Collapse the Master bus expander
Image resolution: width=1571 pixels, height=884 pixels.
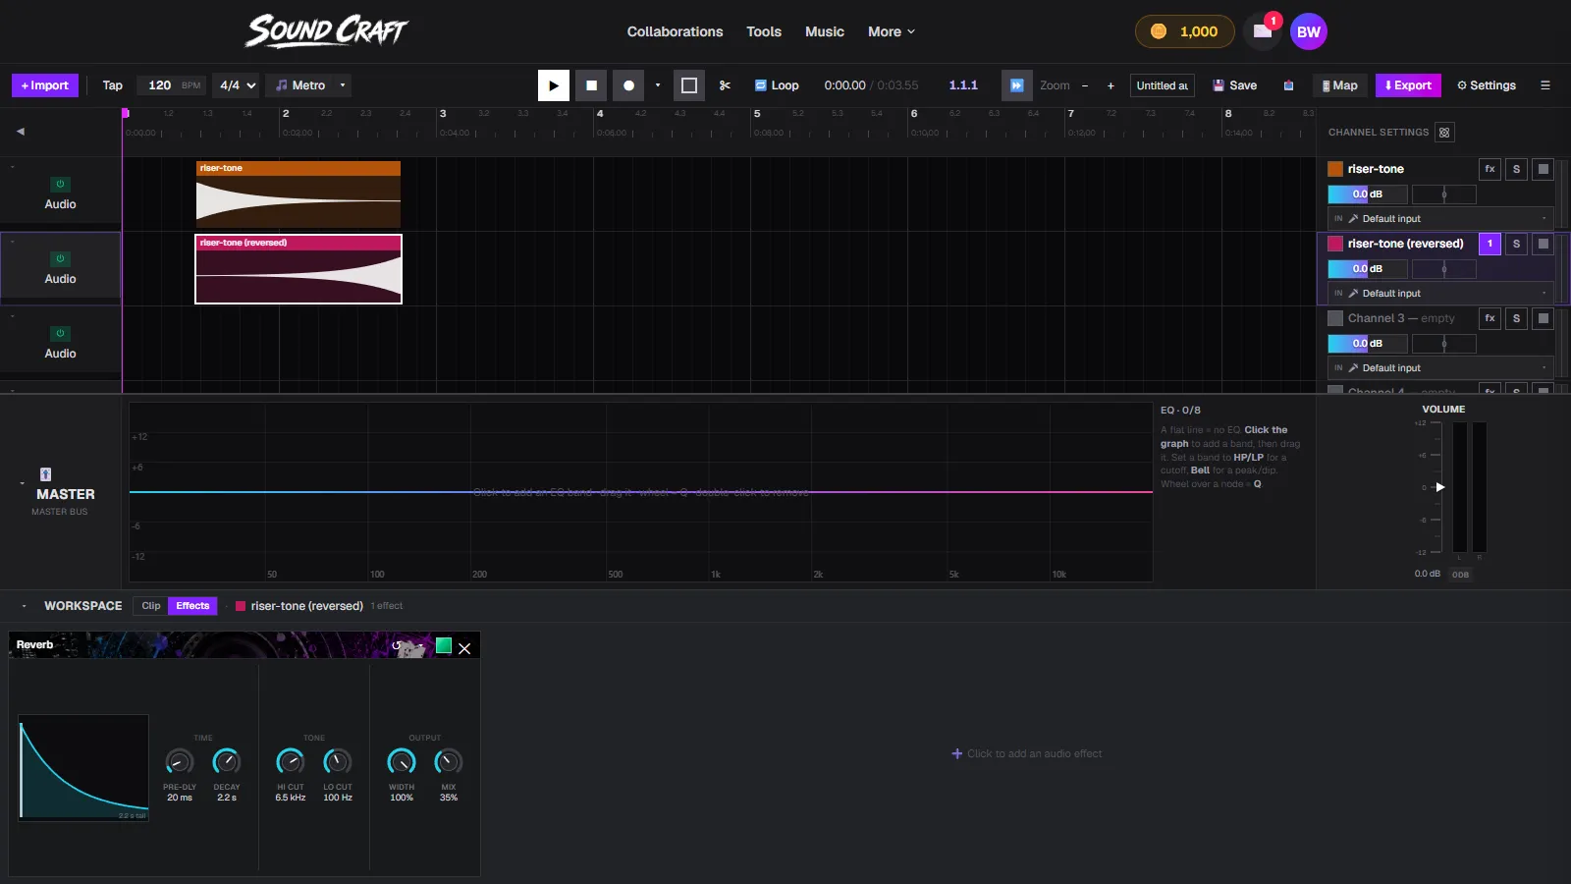pos(22,483)
